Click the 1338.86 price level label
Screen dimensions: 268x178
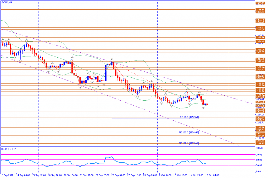[x=260, y=38]
